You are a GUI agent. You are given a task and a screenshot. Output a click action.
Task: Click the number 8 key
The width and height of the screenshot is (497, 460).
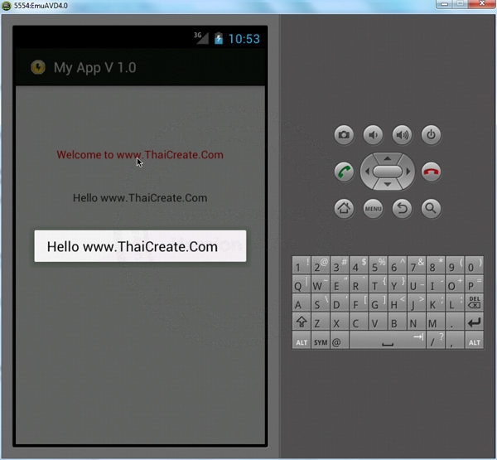click(436, 265)
